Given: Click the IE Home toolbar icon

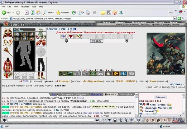Looking at the screenshot, I should click(38, 12).
